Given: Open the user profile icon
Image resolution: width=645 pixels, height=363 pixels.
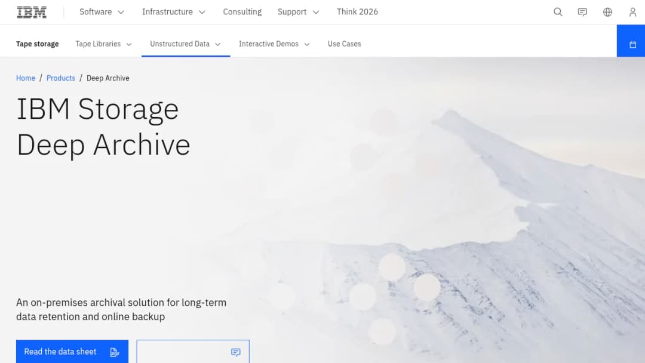Looking at the screenshot, I should click(632, 12).
